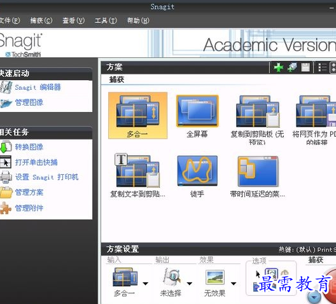Open the blue capture mode dropdown button

pos(314,297)
